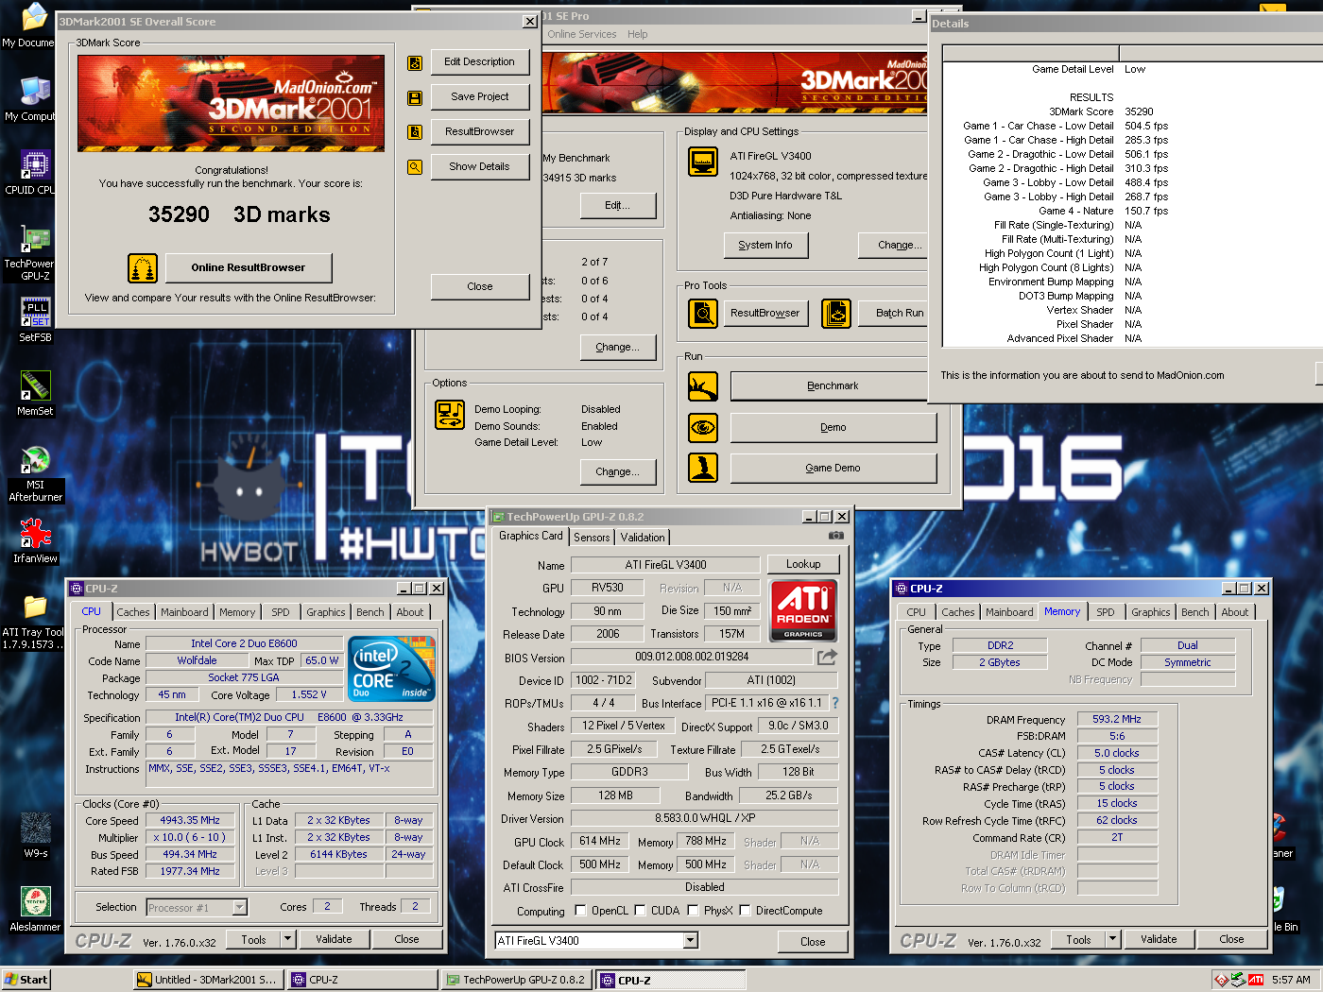This screenshot has height=992, width=1323.
Task: Open the Processor #1 selection dropdown
Action: (240, 908)
